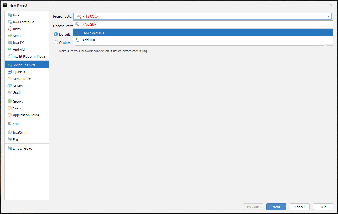Click the JBoss red dots icon
The height and width of the screenshot is (214, 338).
point(10,29)
